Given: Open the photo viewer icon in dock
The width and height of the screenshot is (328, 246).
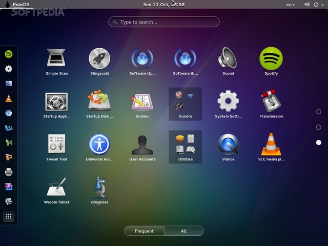Looking at the screenshot, I should pos(9,201).
